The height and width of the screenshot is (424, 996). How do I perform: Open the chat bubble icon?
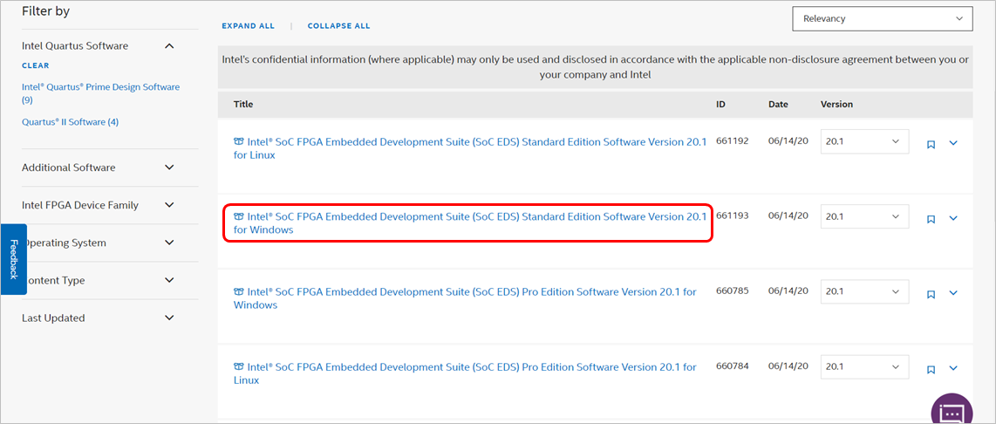tap(952, 412)
